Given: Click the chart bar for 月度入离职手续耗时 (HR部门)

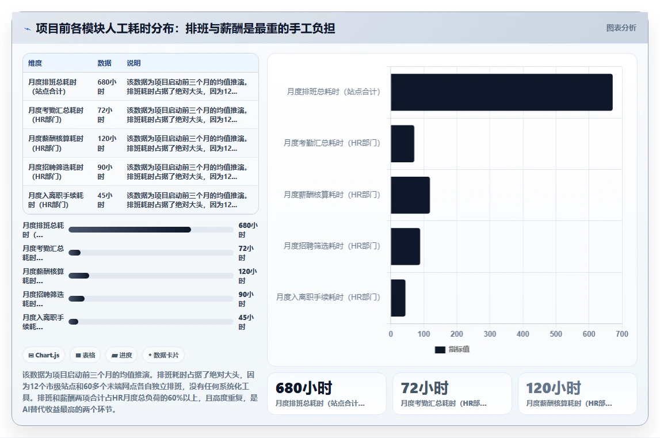Looking at the screenshot, I should (x=398, y=298).
